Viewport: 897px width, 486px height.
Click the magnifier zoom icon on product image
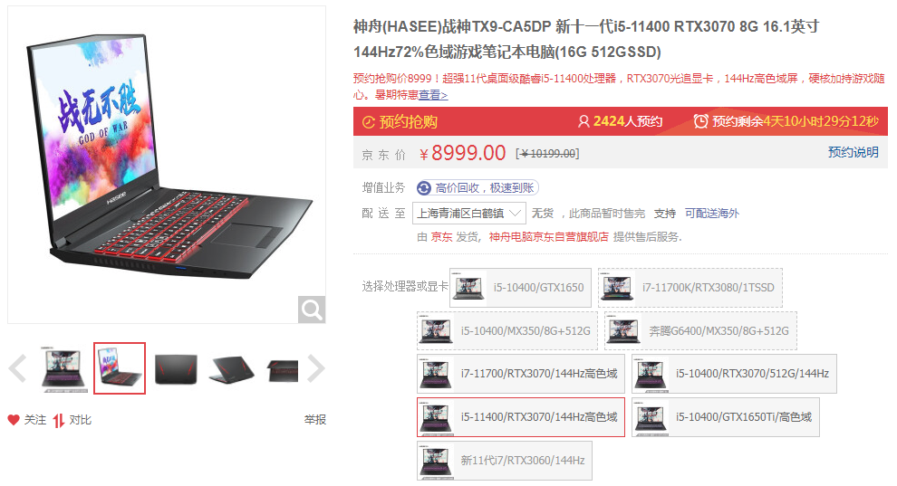pos(312,310)
